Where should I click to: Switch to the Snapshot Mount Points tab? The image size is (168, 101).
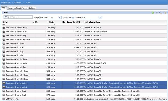[x=17, y=8]
